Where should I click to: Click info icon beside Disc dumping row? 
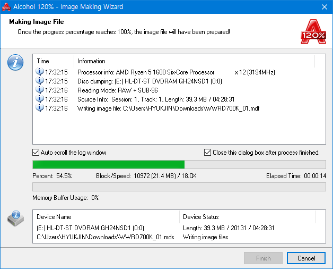[39, 81]
